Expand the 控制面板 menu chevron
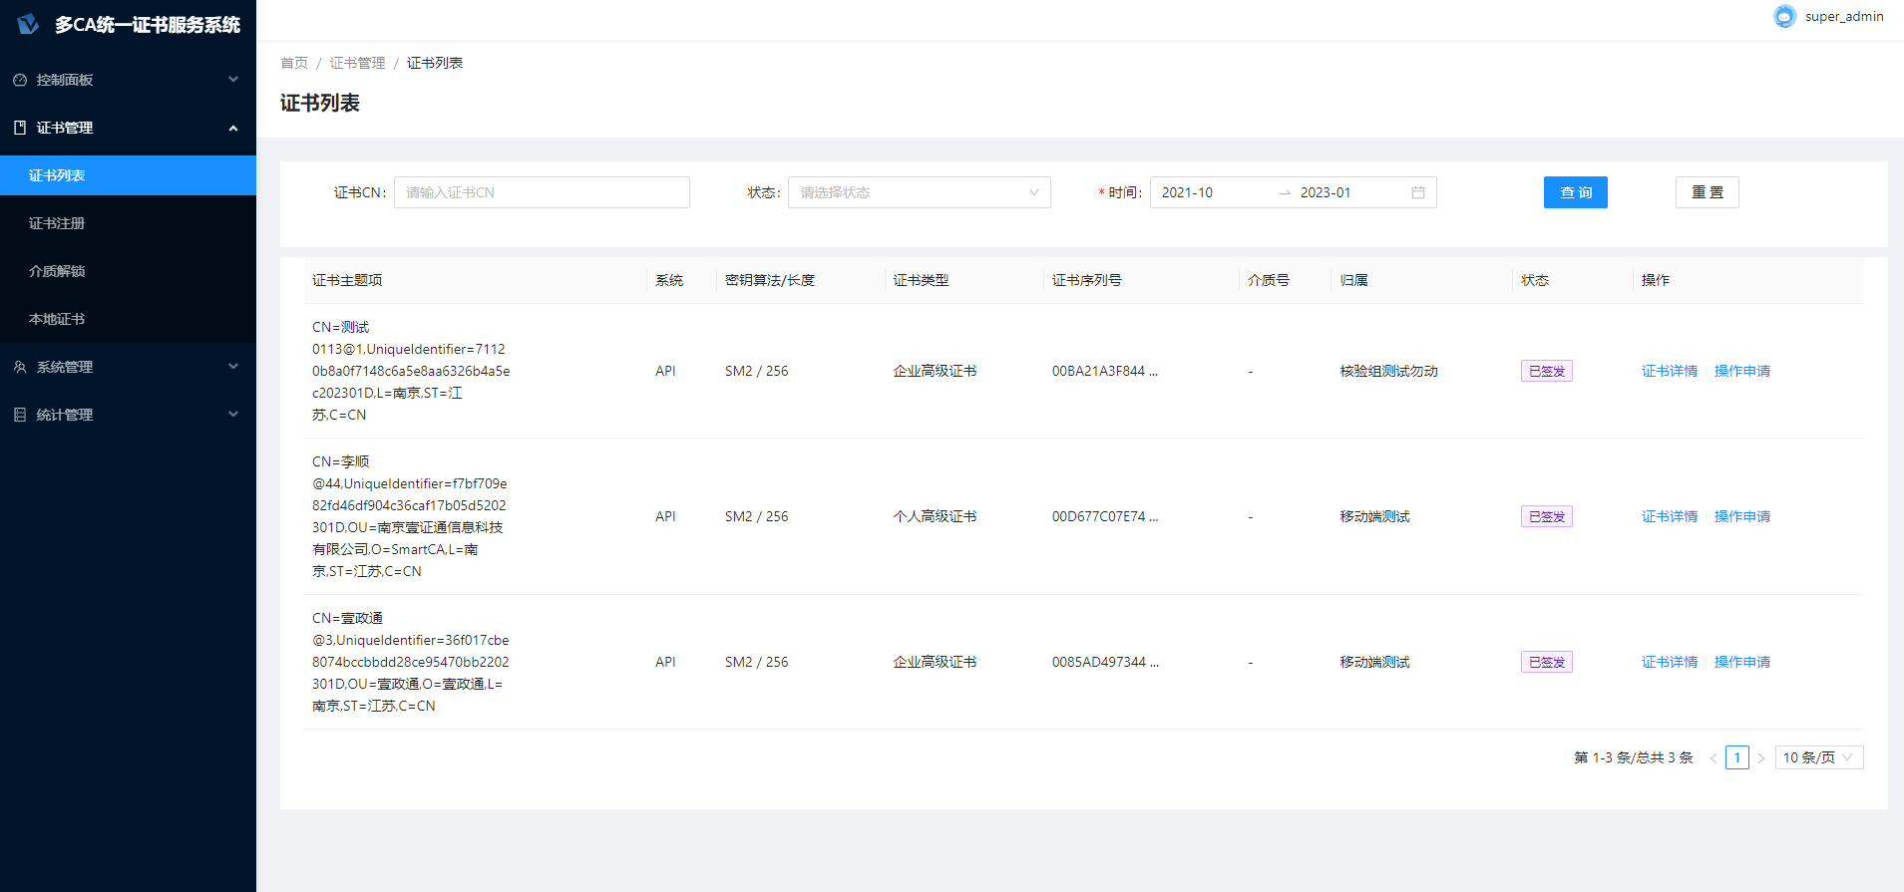Viewport: 1904px width, 892px height. coord(233,80)
